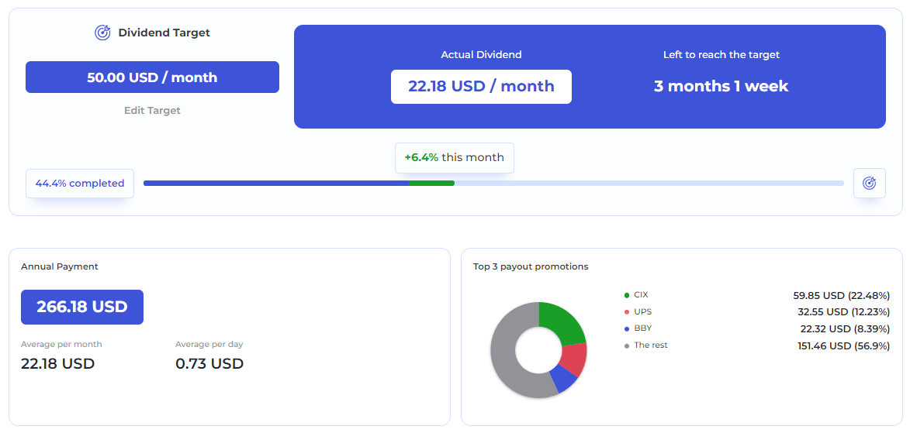Open the Edit Target link
Image resolution: width=910 pixels, height=433 pixels.
[x=152, y=110]
